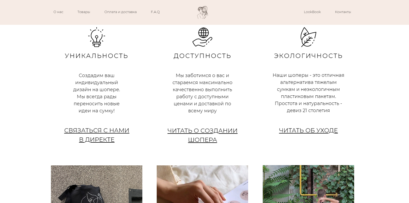The height and width of the screenshot is (203, 409).
Task: Click the site logo in the header
Action: 202,12
